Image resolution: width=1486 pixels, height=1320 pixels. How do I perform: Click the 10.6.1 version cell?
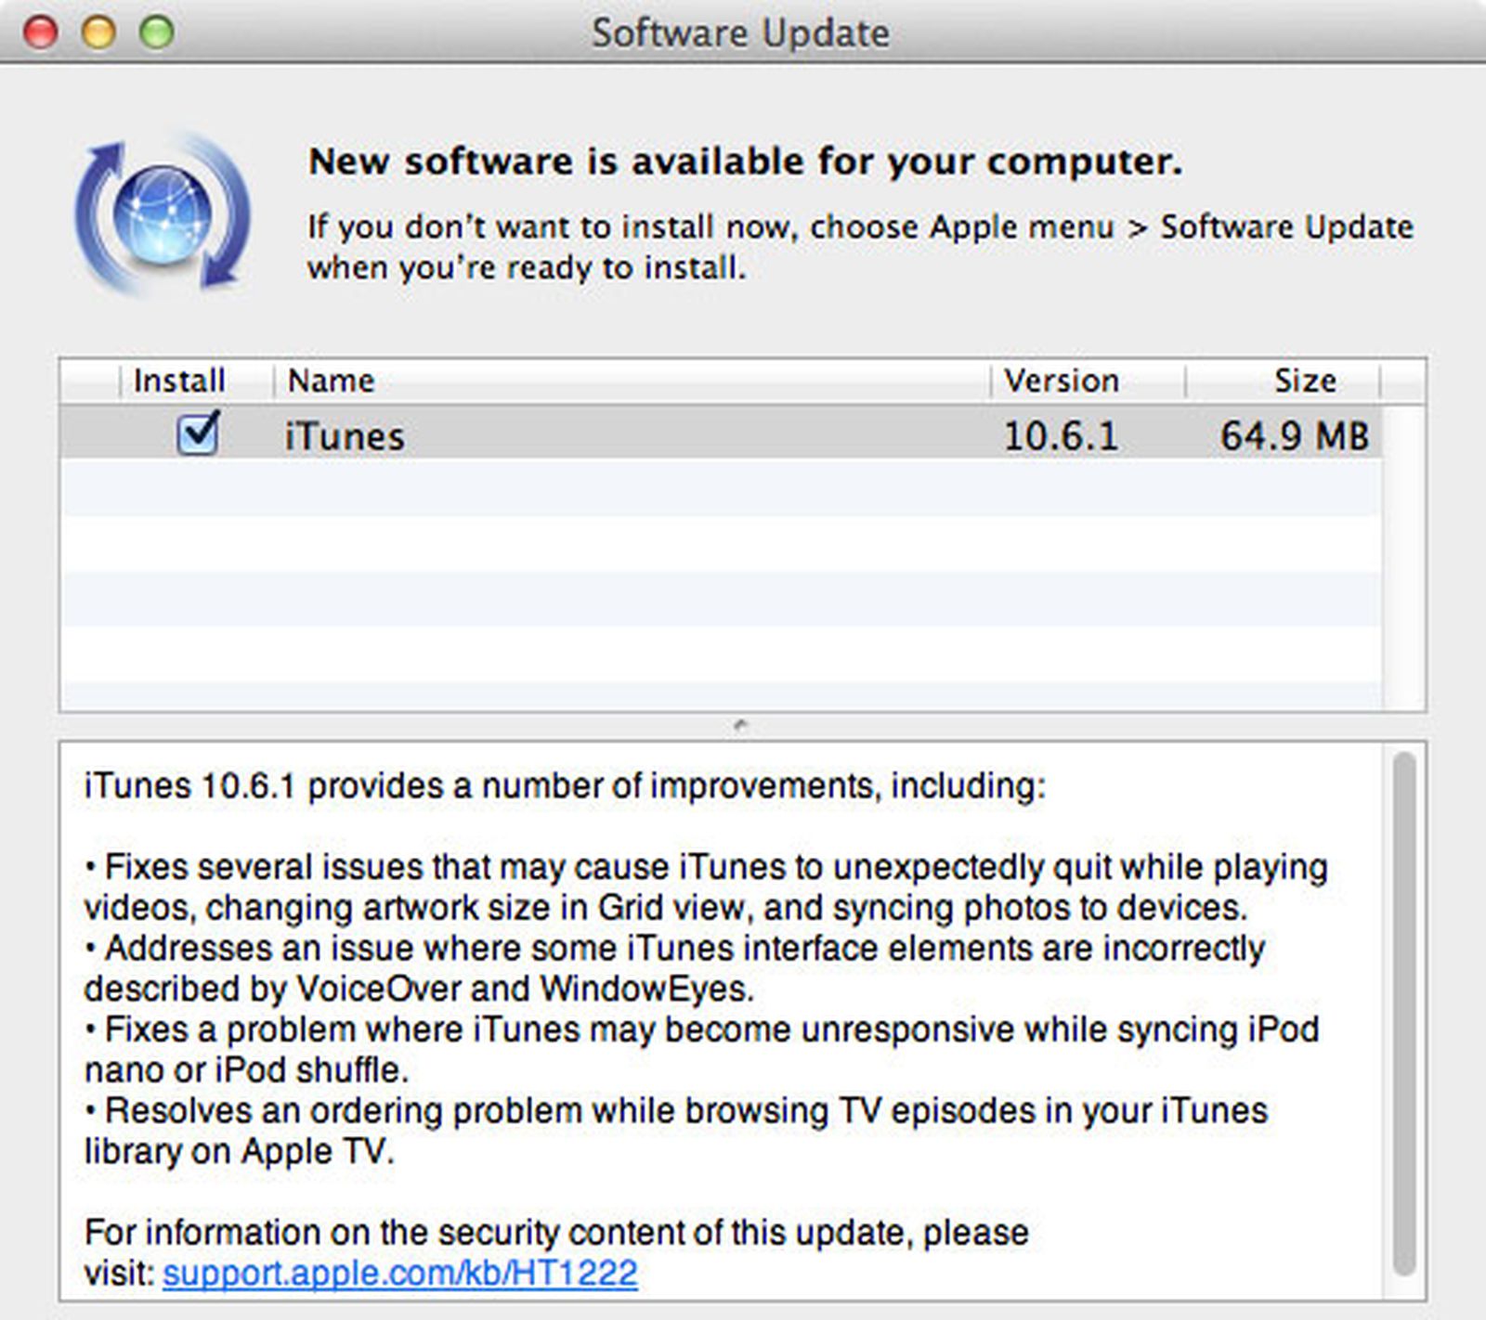[x=1061, y=436]
